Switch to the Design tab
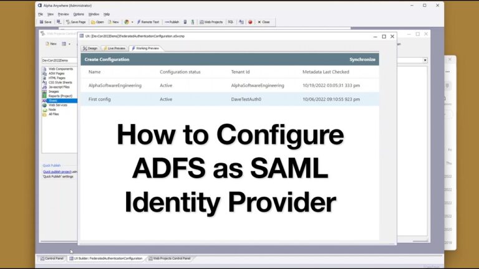The image size is (479, 269). [x=90, y=48]
